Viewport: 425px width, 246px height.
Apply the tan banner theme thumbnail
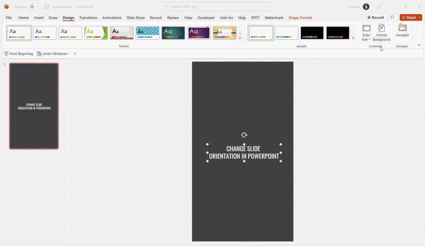point(225,33)
